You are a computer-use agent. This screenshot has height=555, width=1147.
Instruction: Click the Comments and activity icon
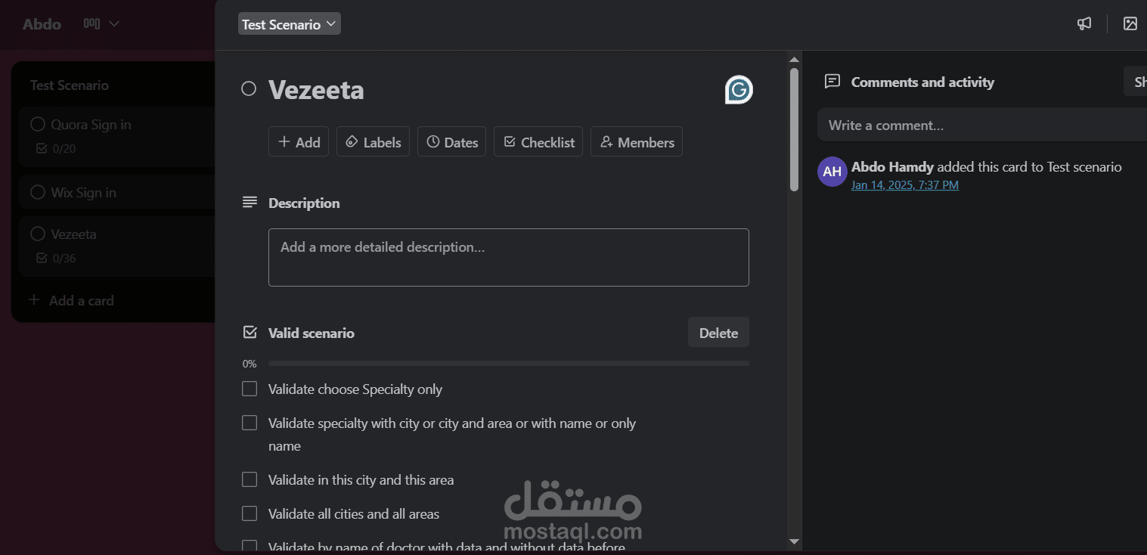pos(832,82)
